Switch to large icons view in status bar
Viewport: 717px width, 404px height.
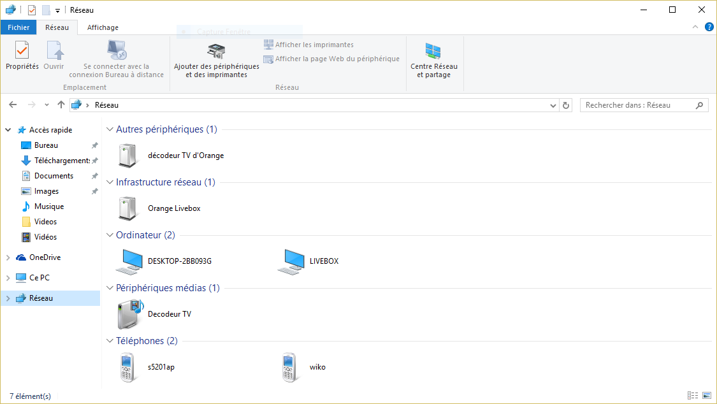[707, 395]
